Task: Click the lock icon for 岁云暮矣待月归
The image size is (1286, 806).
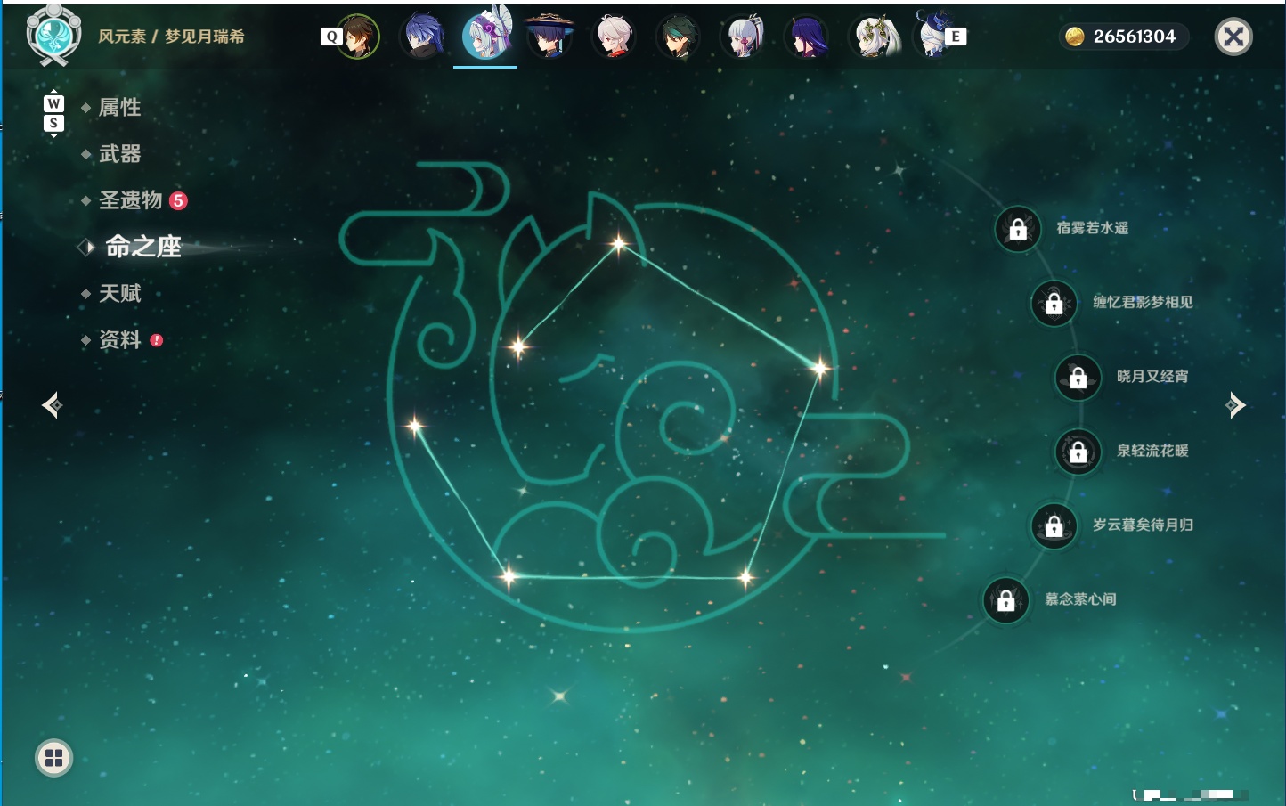Action: click(1054, 525)
